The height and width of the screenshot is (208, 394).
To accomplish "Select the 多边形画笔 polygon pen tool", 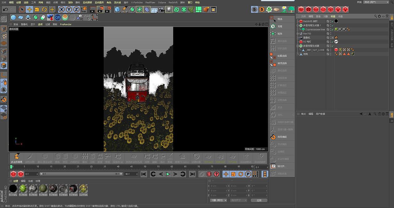I will pyautogui.click(x=17, y=158).
